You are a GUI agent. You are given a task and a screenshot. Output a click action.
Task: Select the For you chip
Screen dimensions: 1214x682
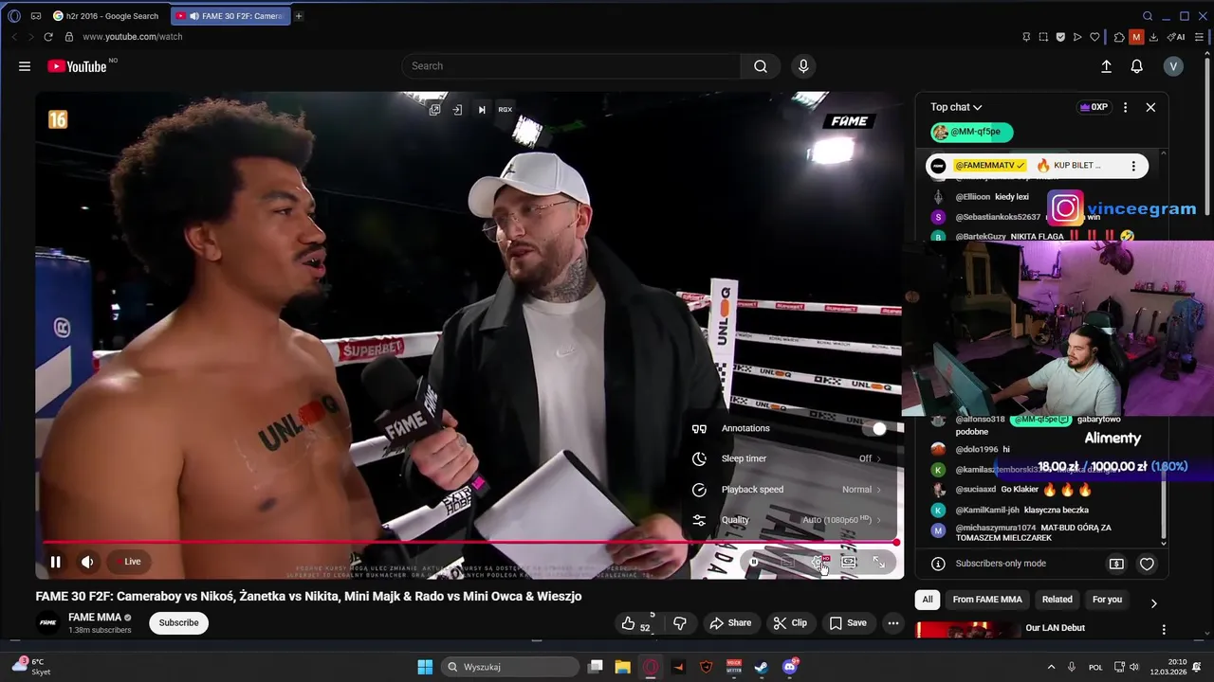(x=1107, y=600)
